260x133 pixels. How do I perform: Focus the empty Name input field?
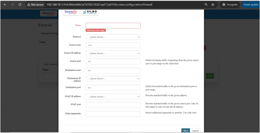113,25
